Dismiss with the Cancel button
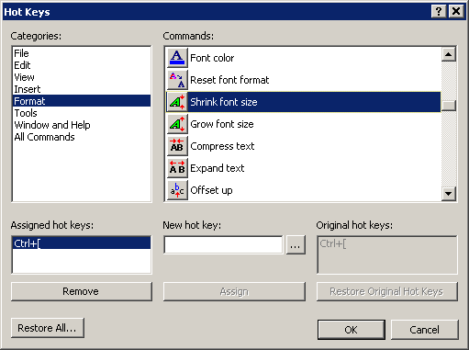Screen dimensions: 469x350 (x=424, y=330)
